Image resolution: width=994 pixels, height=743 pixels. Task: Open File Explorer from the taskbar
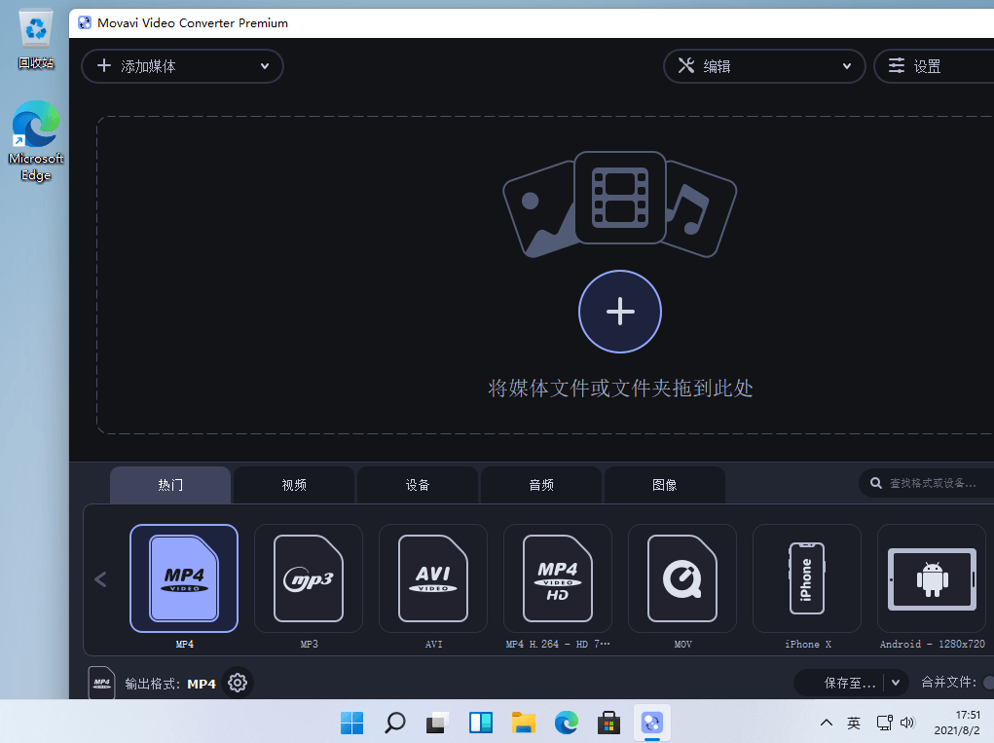(524, 723)
